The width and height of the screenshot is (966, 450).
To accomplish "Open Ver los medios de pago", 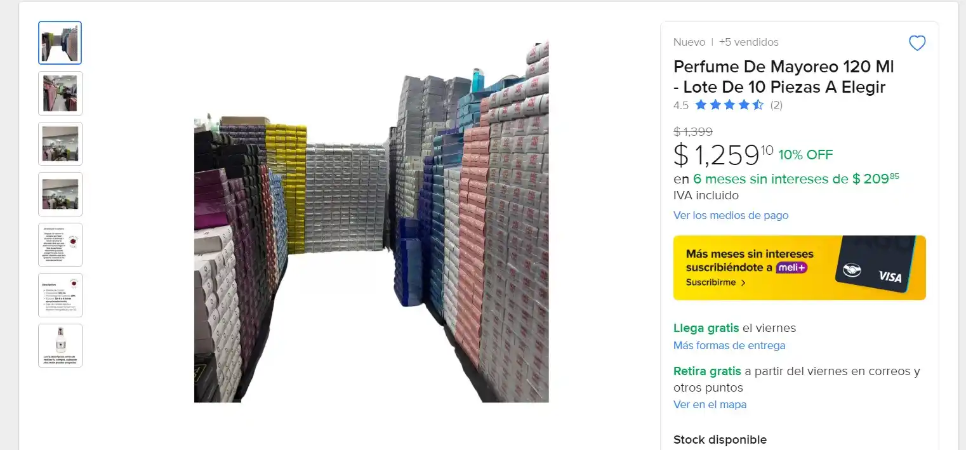I will pyautogui.click(x=731, y=215).
